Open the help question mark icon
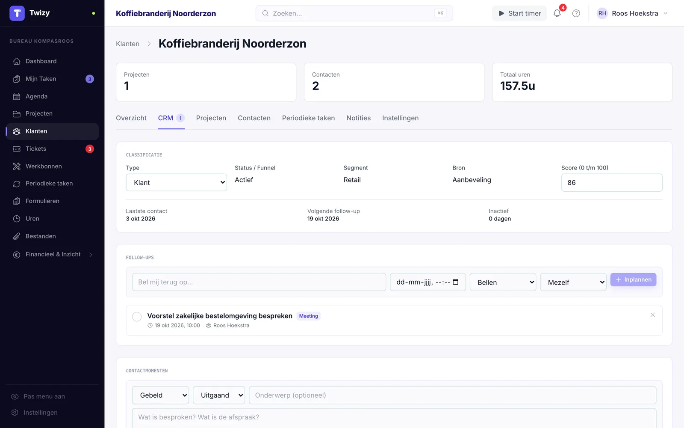This screenshot has height=428, width=684. tap(576, 13)
